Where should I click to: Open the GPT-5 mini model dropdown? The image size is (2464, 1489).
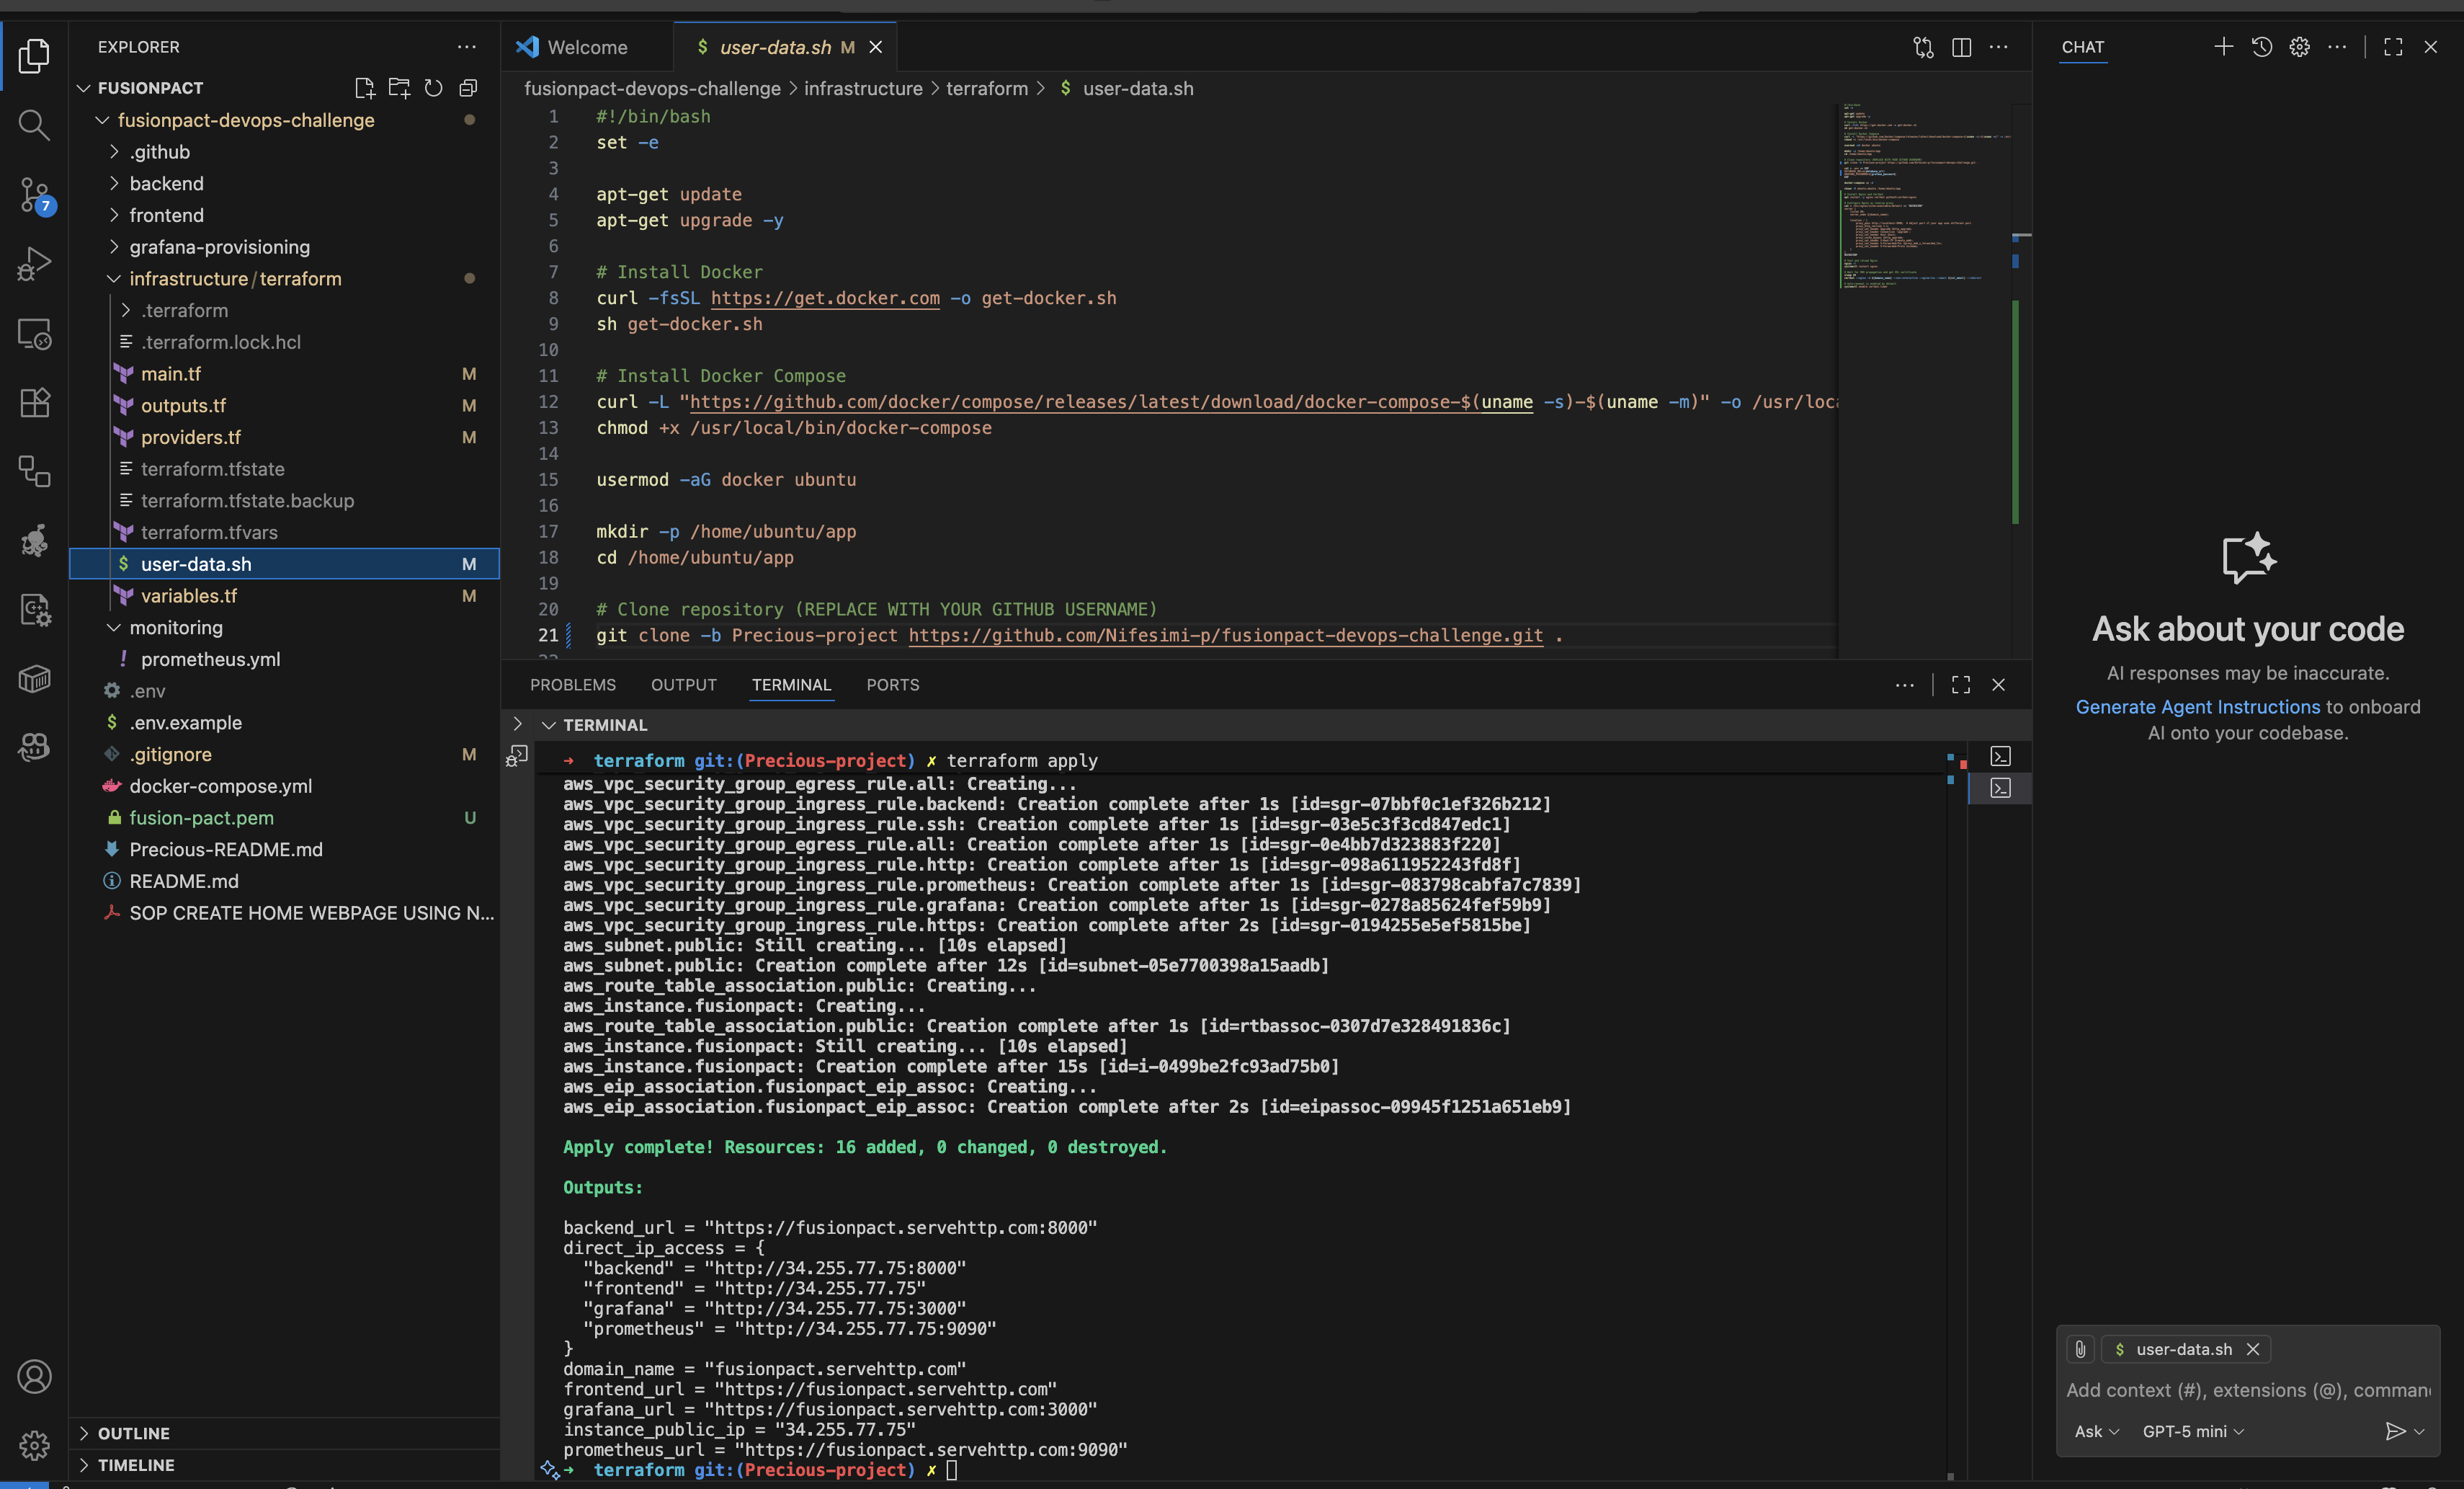[x=2192, y=1431]
